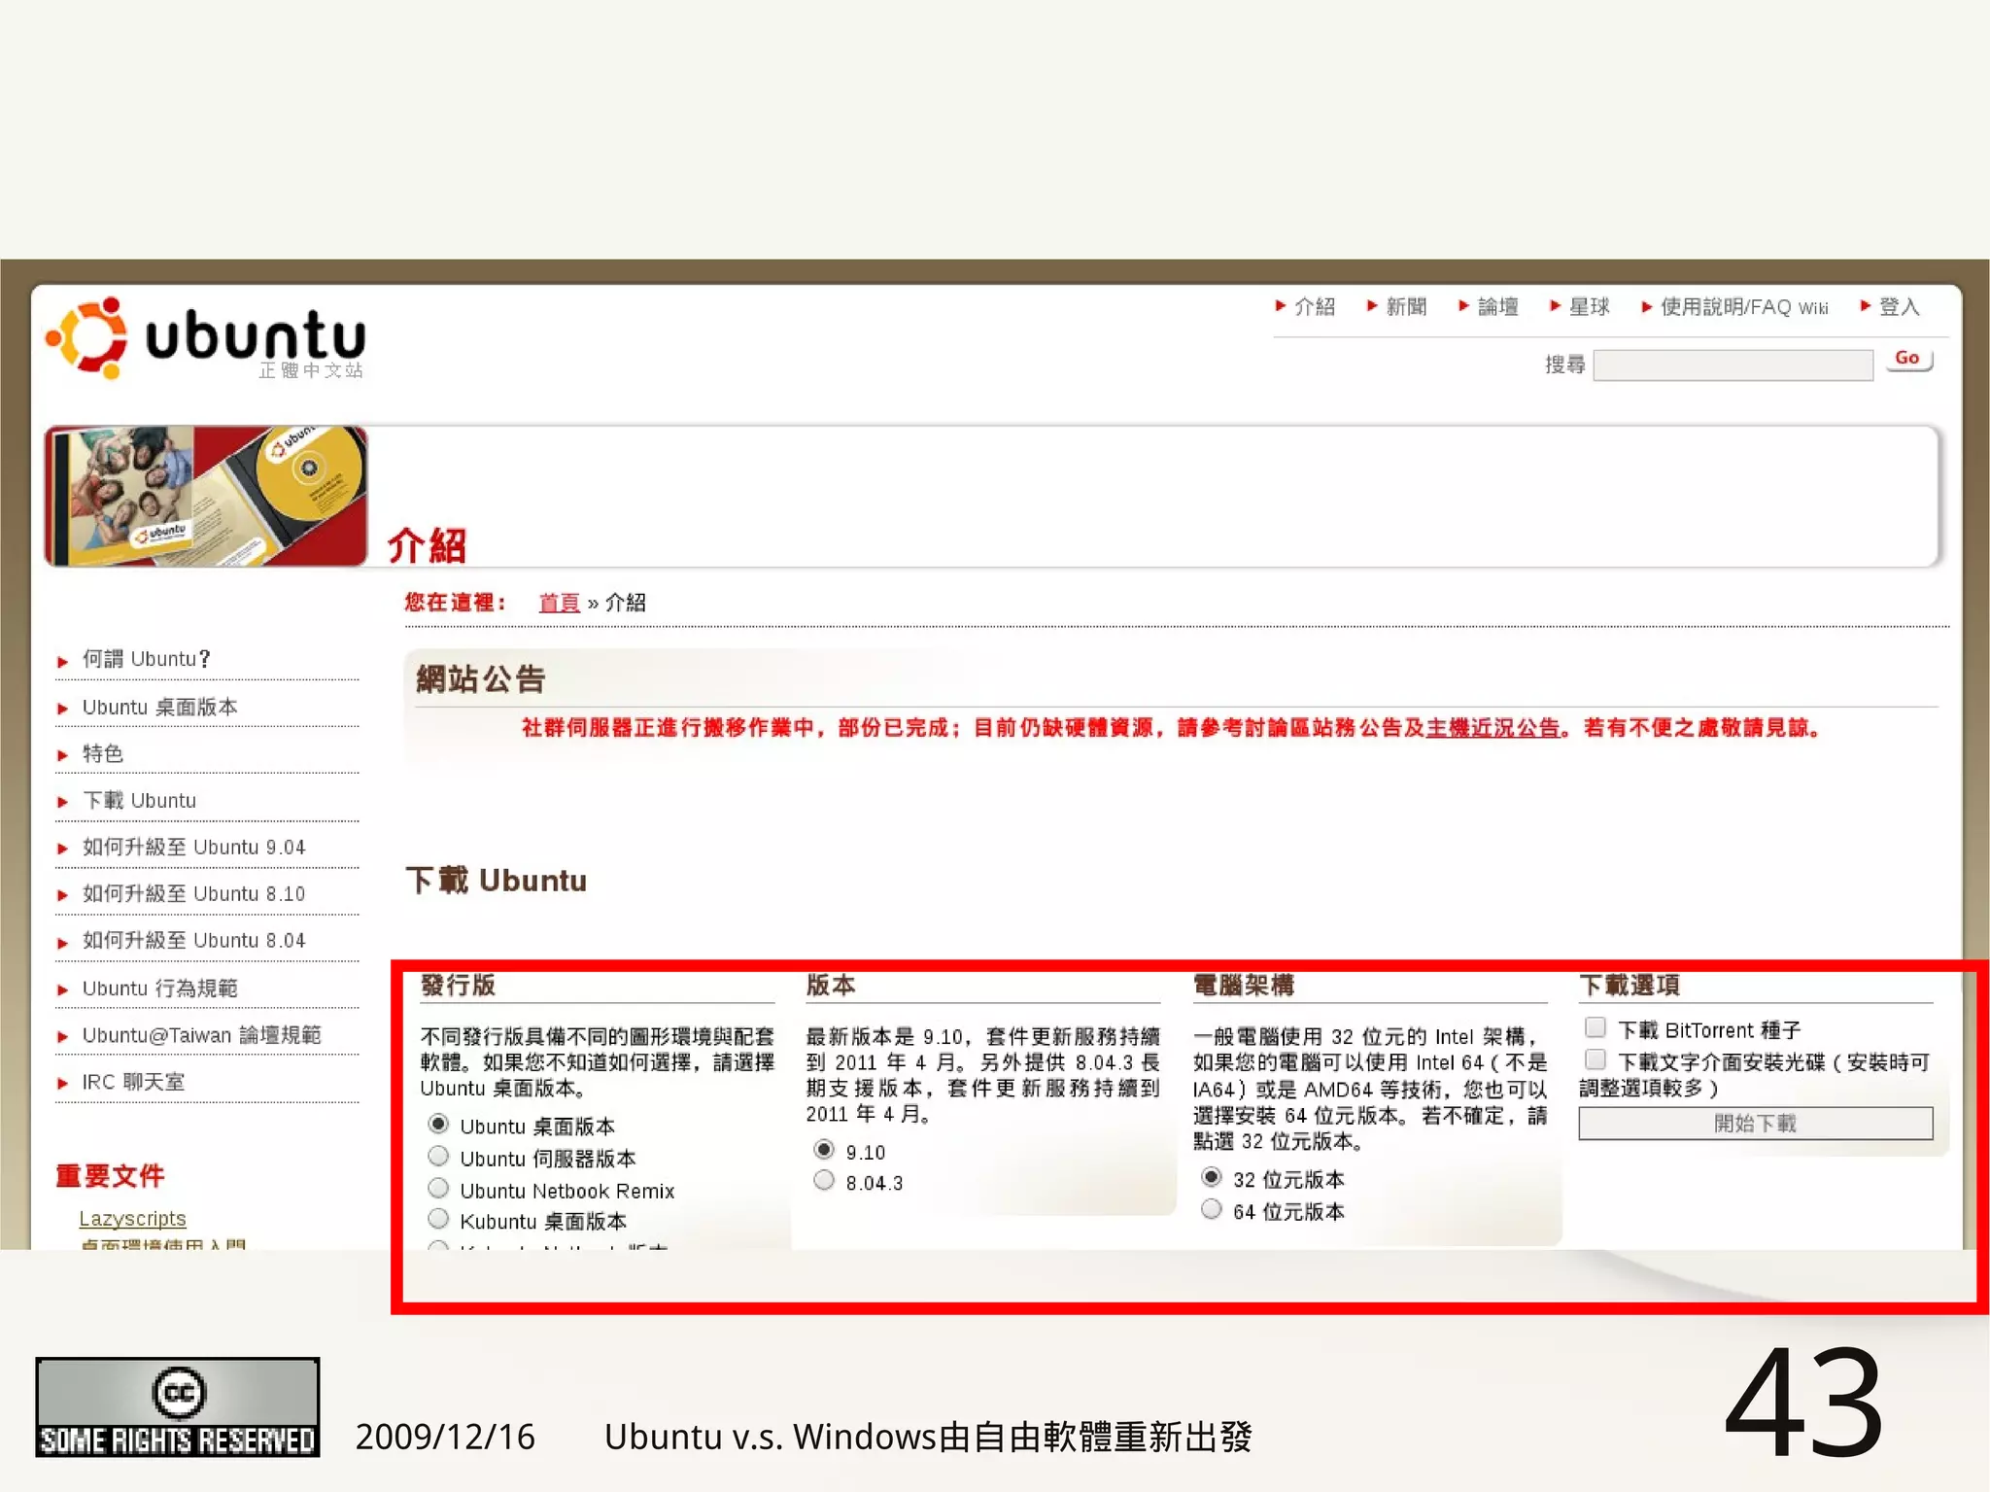Open the 星球 top navigation link
The width and height of the screenshot is (1990, 1492).
(1589, 307)
